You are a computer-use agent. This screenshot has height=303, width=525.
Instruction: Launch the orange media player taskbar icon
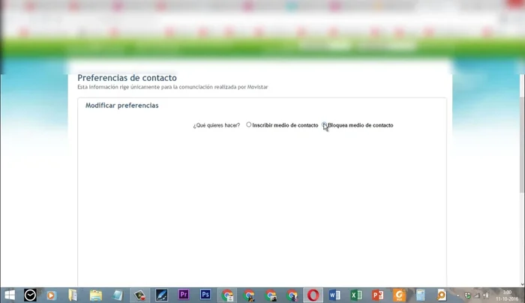pos(51,295)
